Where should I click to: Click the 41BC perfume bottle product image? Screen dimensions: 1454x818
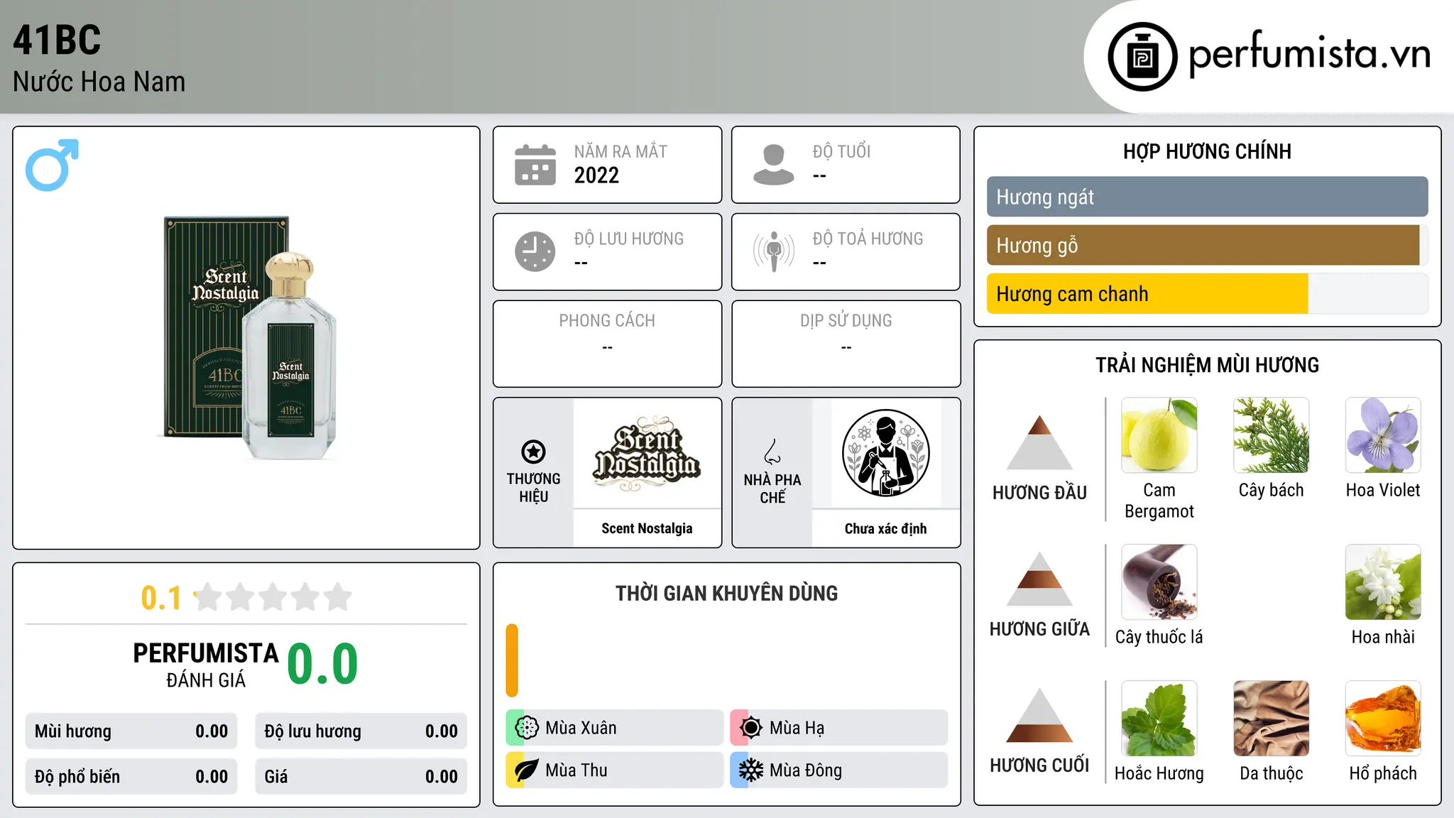(x=247, y=337)
